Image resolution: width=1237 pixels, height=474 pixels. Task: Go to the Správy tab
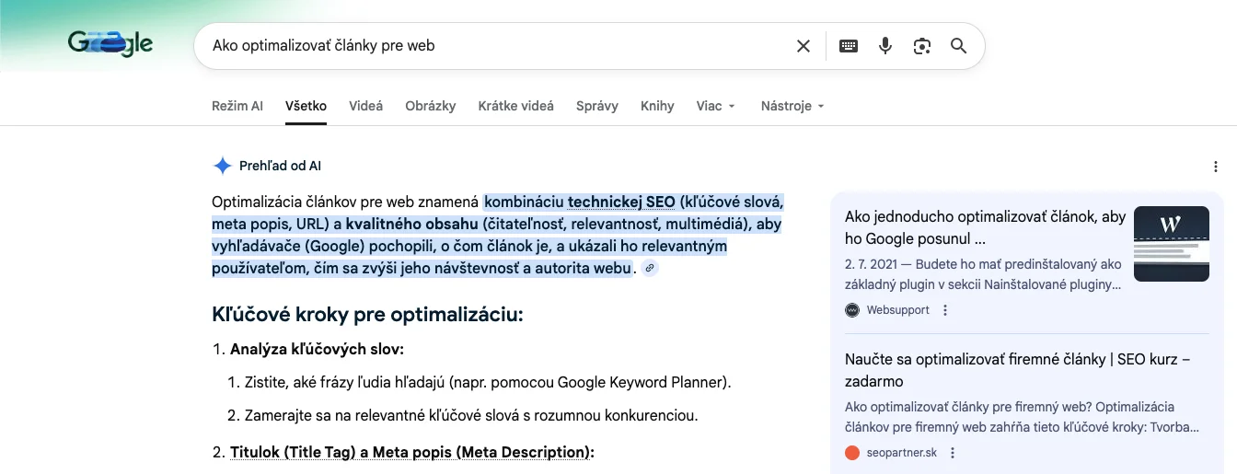click(597, 106)
